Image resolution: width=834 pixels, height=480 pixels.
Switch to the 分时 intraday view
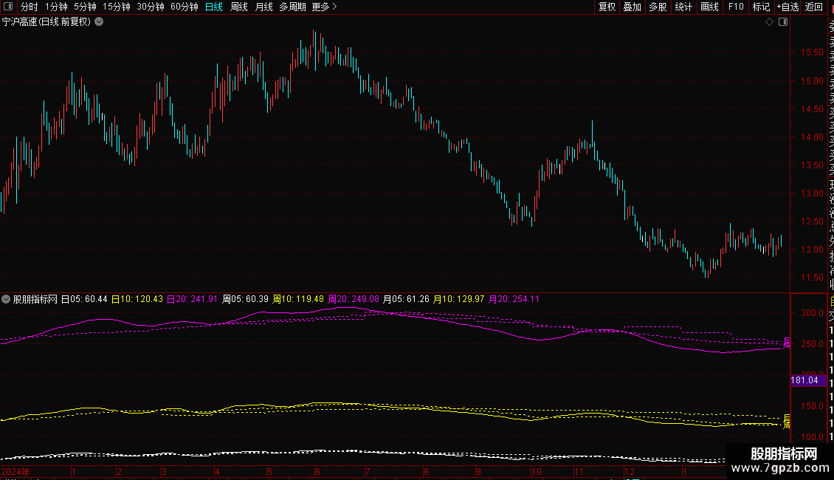30,7
